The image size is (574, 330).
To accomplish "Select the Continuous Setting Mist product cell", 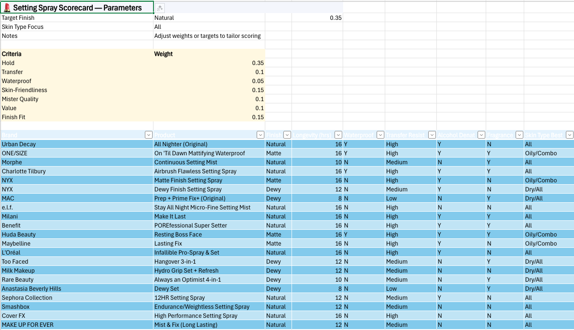I will [209, 162].
